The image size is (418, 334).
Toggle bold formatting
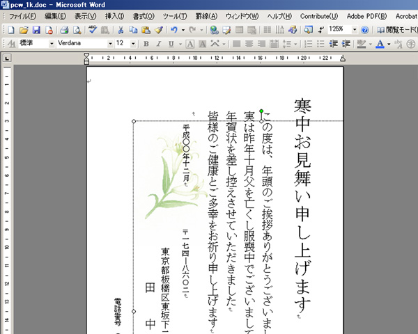pos(146,44)
